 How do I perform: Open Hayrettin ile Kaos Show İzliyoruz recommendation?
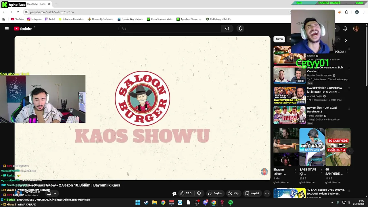pos(325,90)
